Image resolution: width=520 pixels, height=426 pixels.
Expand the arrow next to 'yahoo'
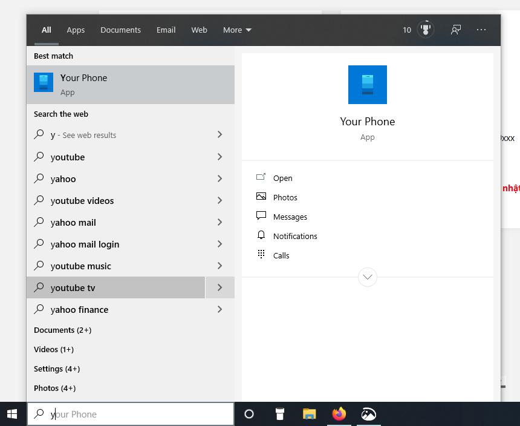click(219, 179)
